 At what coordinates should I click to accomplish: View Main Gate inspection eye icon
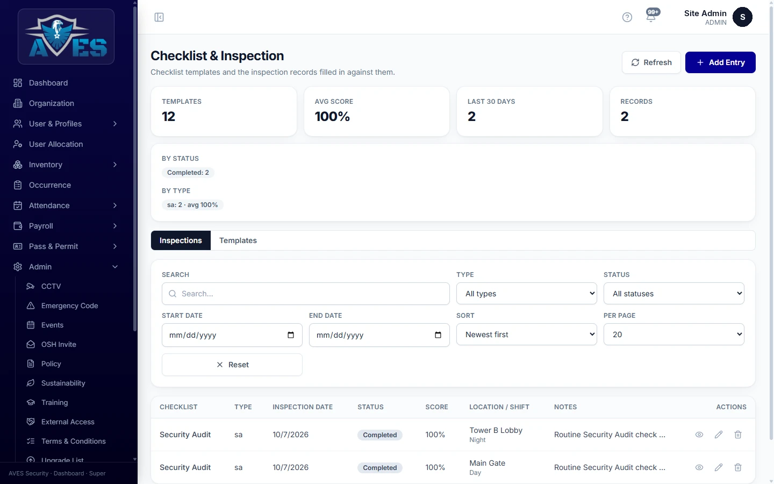coord(699,467)
